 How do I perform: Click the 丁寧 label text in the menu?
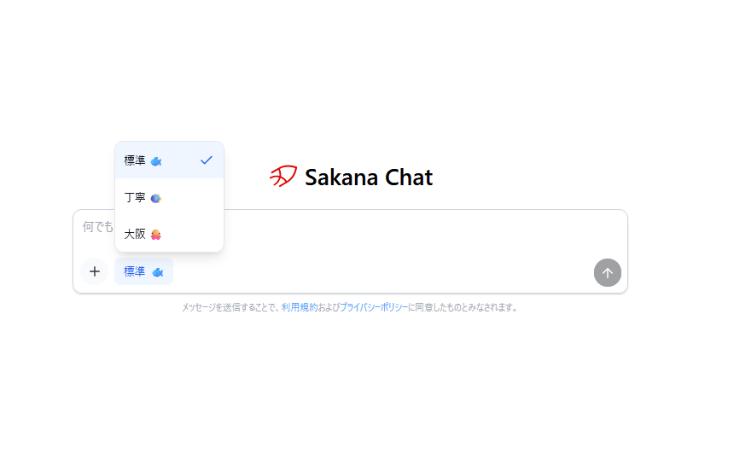tap(135, 198)
